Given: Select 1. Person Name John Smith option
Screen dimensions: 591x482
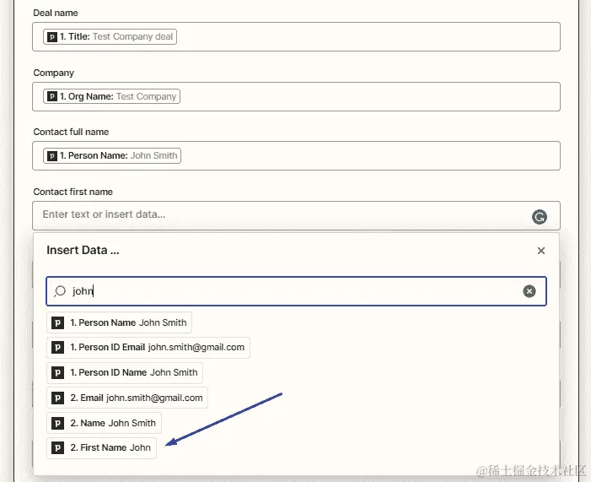Looking at the screenshot, I should click(x=119, y=322).
